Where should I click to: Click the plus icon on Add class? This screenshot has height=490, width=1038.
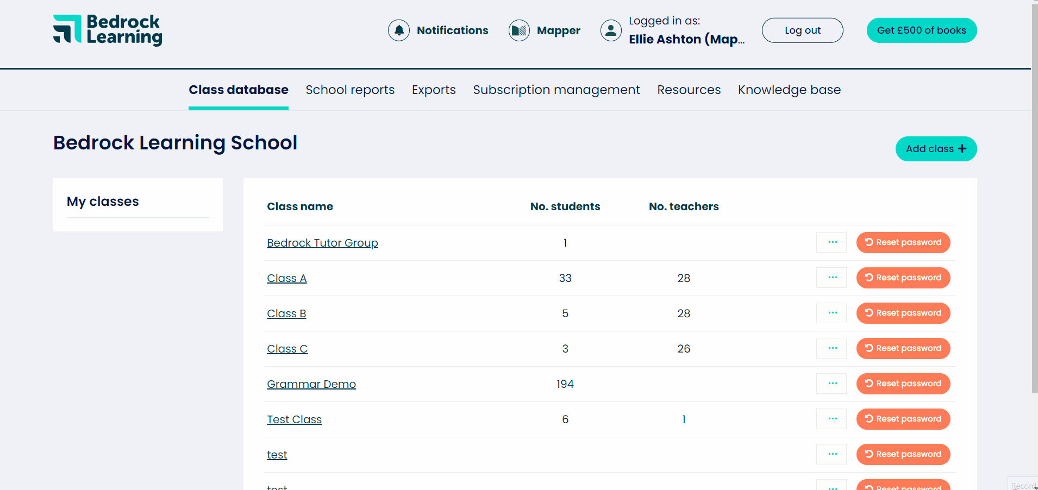962,148
